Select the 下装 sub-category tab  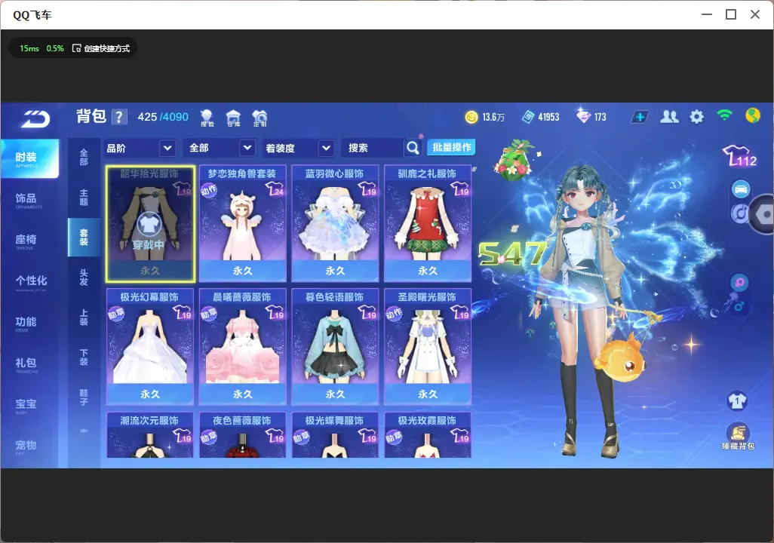pyautogui.click(x=84, y=357)
